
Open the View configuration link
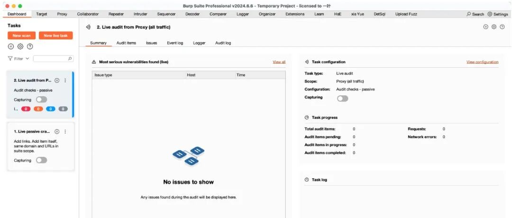tap(482, 62)
